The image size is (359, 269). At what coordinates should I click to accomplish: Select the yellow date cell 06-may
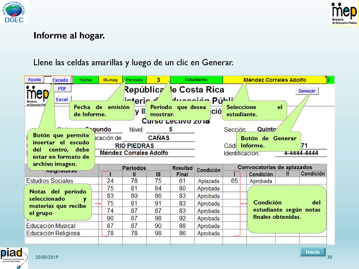[110, 80]
